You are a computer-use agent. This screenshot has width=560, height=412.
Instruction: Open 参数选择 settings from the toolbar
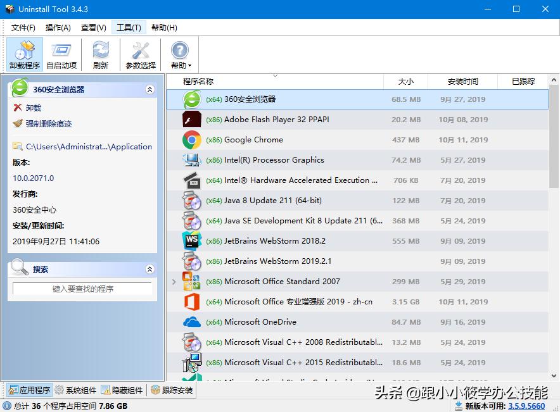click(140, 54)
